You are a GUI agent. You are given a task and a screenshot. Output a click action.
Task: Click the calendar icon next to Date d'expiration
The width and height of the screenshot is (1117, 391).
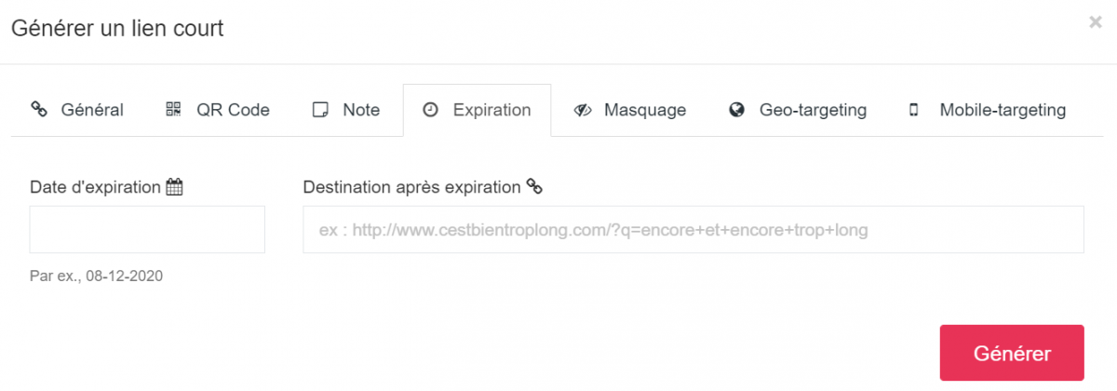pos(174,187)
